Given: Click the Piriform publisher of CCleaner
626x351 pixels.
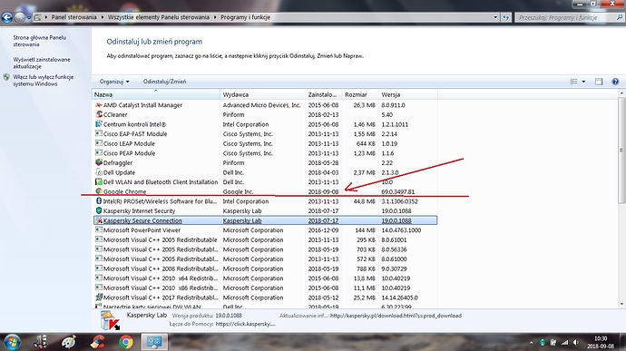Looking at the screenshot, I should coord(233,114).
